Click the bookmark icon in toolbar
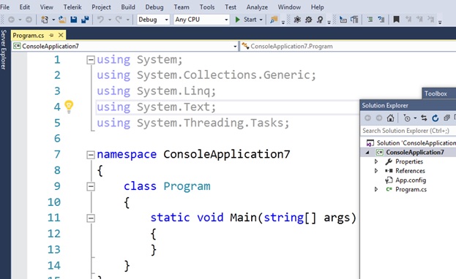Image resolution: width=456 pixels, height=279 pixels. pyautogui.click(x=396, y=20)
